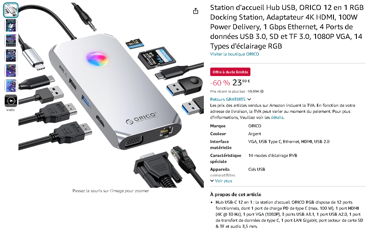The image size is (372, 229).
Task: Play the product video thumbnail
Action: click(11, 101)
